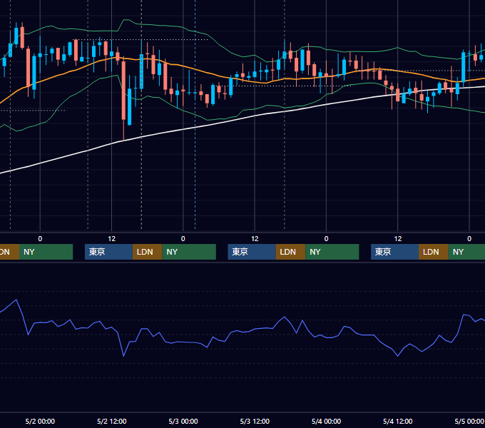Select the middle 東京 session block
The width and height of the screenshot is (485, 428).
[252, 252]
